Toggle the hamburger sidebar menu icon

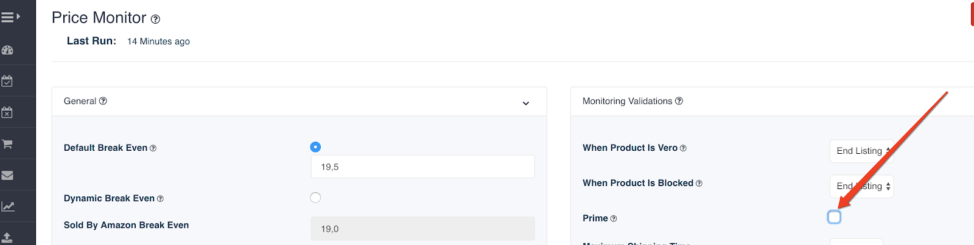10,18
